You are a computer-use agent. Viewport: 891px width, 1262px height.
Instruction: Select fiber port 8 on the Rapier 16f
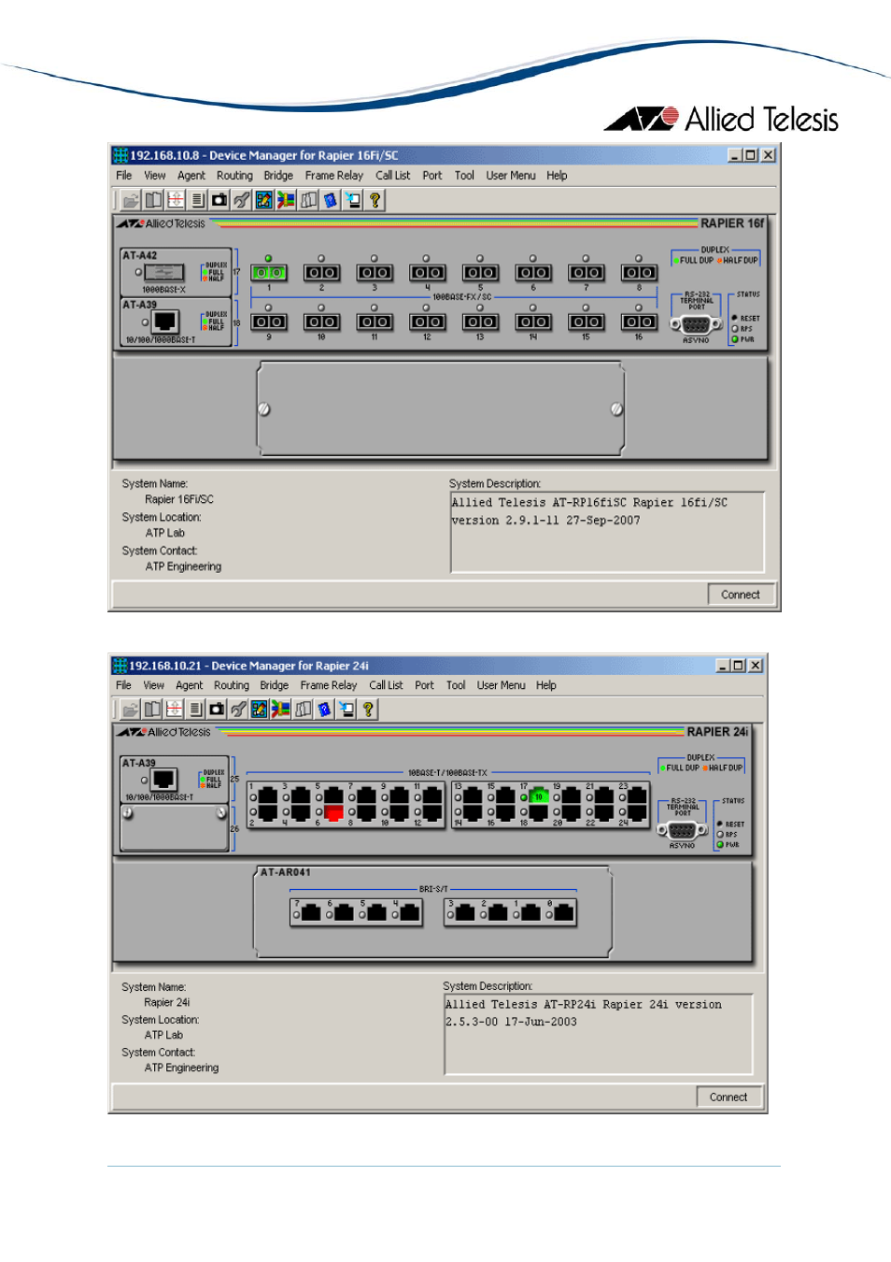click(x=639, y=273)
